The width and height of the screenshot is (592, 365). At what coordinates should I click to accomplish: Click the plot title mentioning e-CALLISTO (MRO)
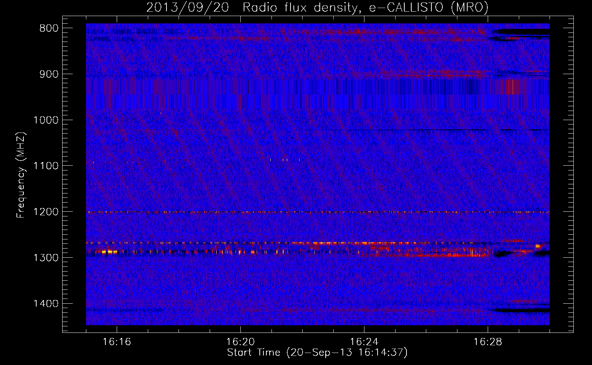[317, 8]
